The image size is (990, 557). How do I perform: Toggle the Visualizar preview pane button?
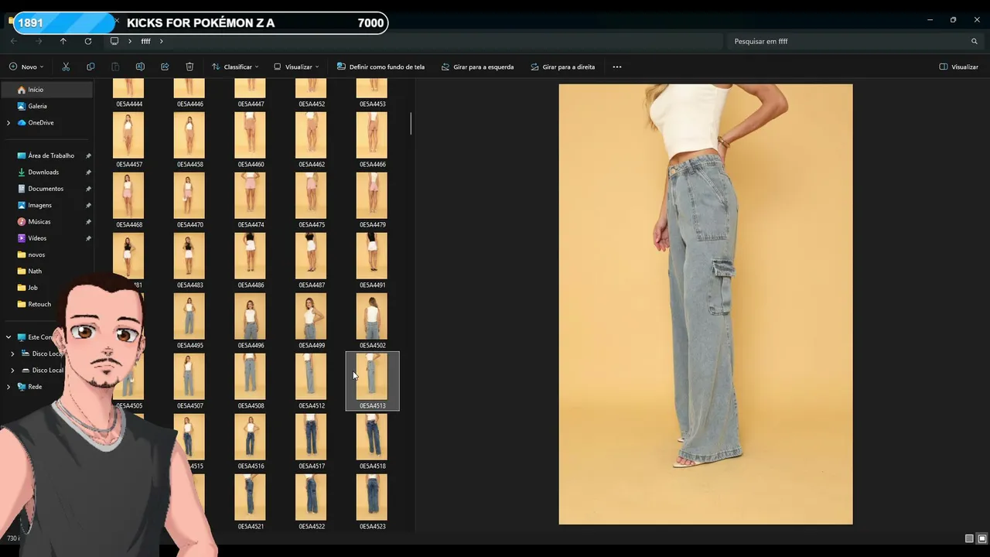pos(959,67)
